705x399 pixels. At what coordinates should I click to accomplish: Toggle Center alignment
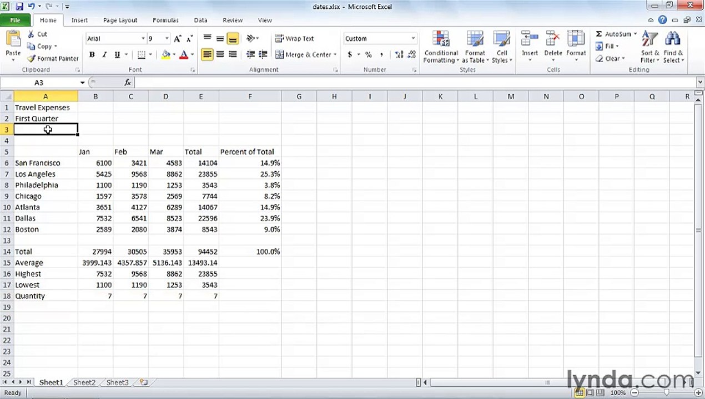220,55
